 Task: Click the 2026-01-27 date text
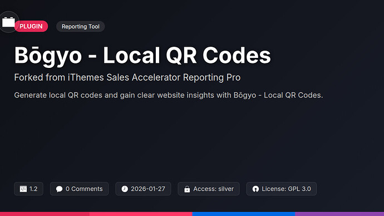tap(148, 189)
